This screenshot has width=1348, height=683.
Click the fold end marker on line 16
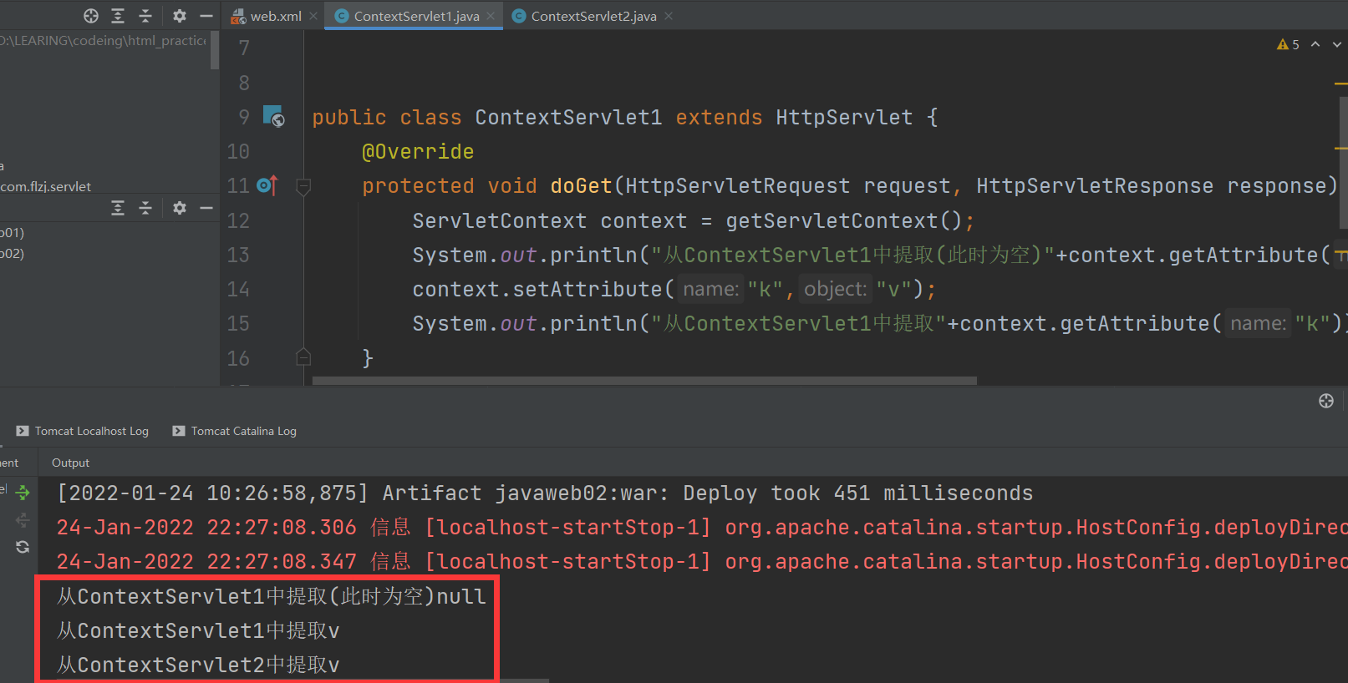(x=303, y=358)
